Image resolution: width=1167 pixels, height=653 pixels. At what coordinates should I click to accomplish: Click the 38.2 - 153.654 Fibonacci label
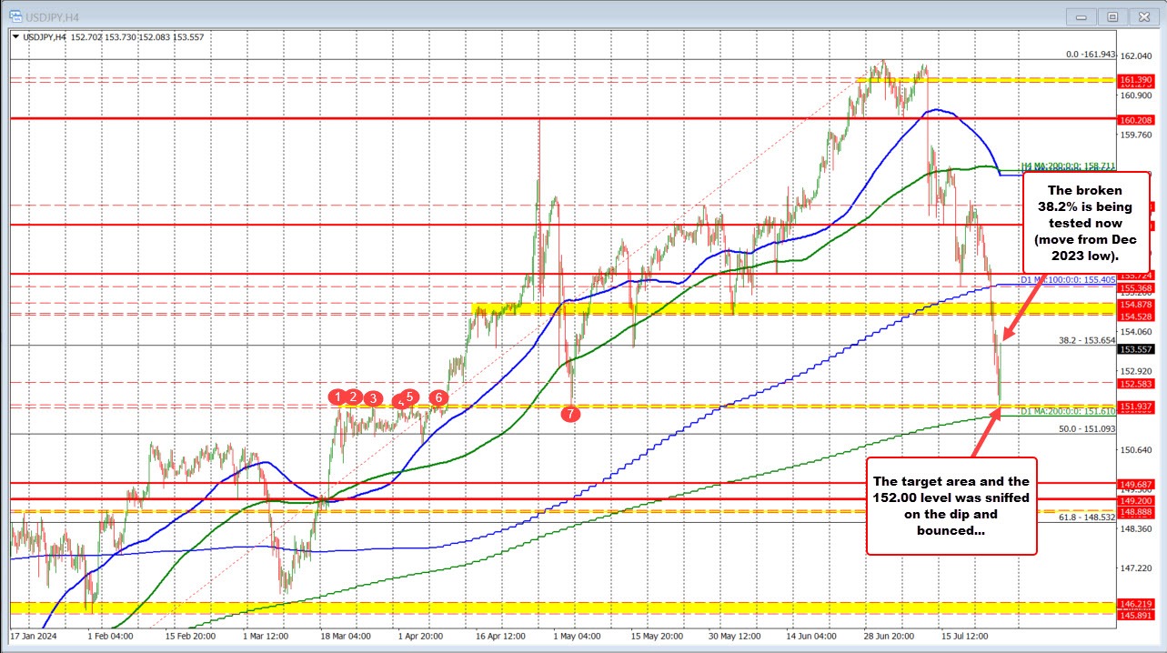pyautogui.click(x=1088, y=340)
